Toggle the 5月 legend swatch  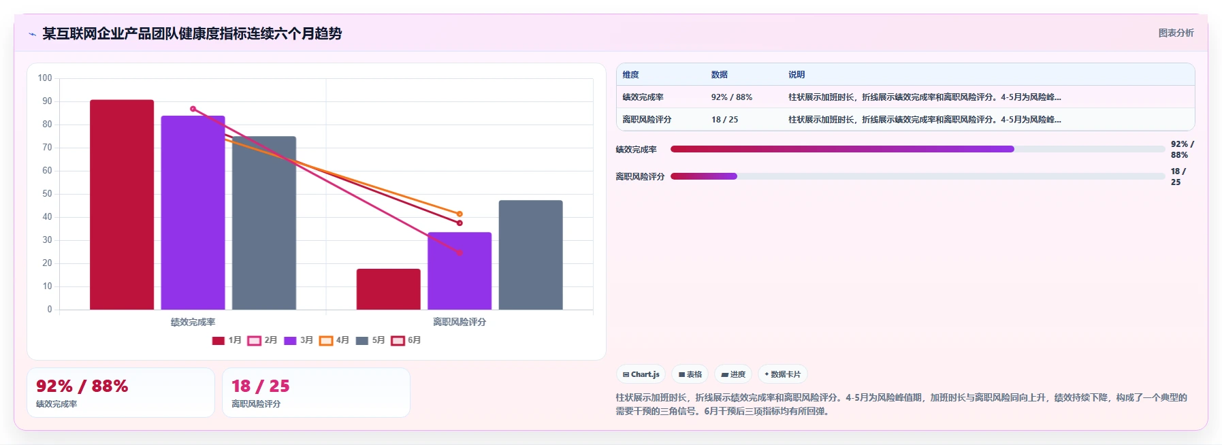(362, 341)
